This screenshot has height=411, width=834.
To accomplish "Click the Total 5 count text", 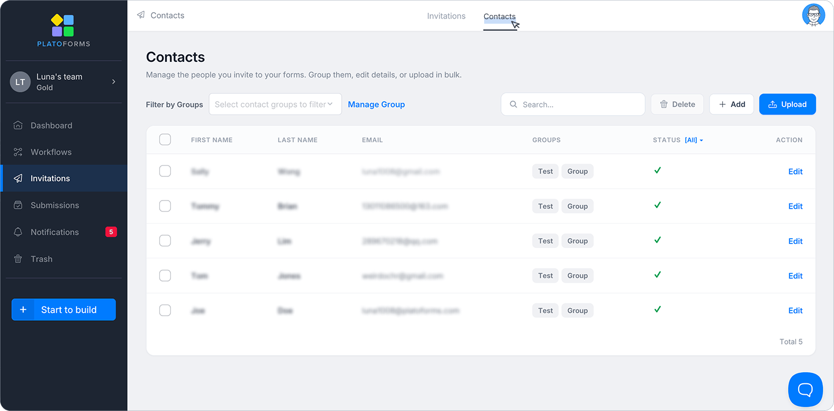I will [x=791, y=342].
